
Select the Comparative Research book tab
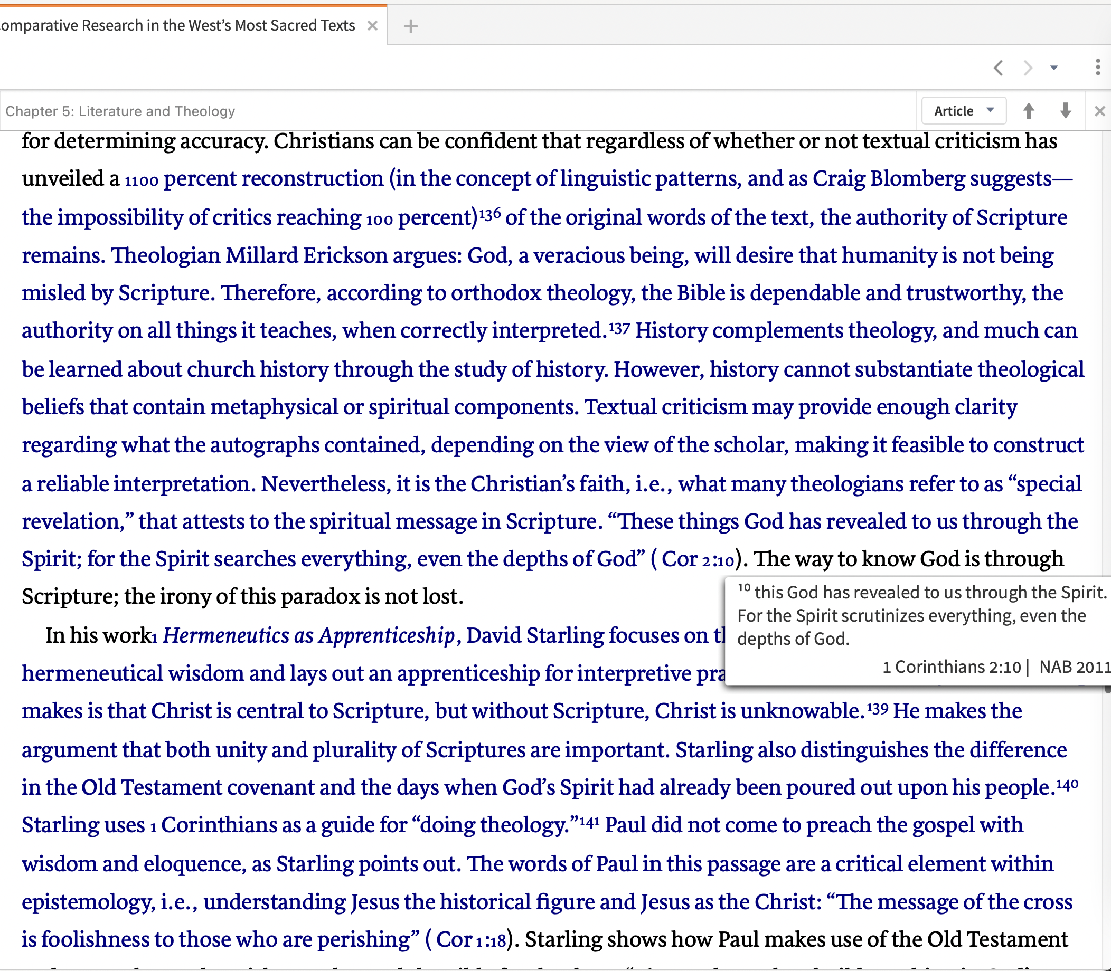(x=179, y=25)
